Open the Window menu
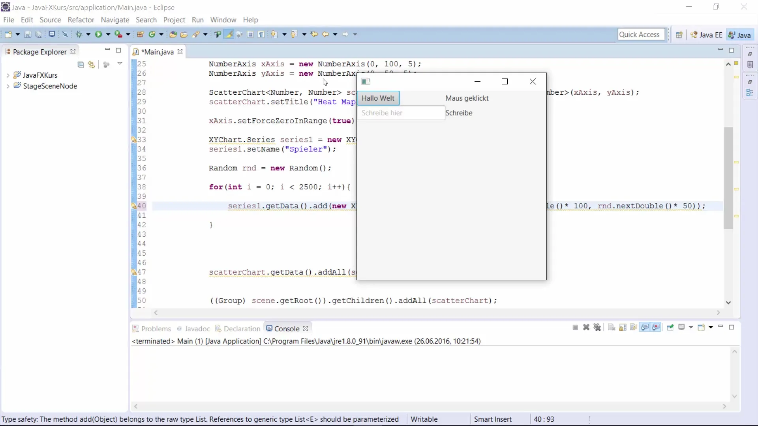This screenshot has width=758, height=426. [x=223, y=20]
